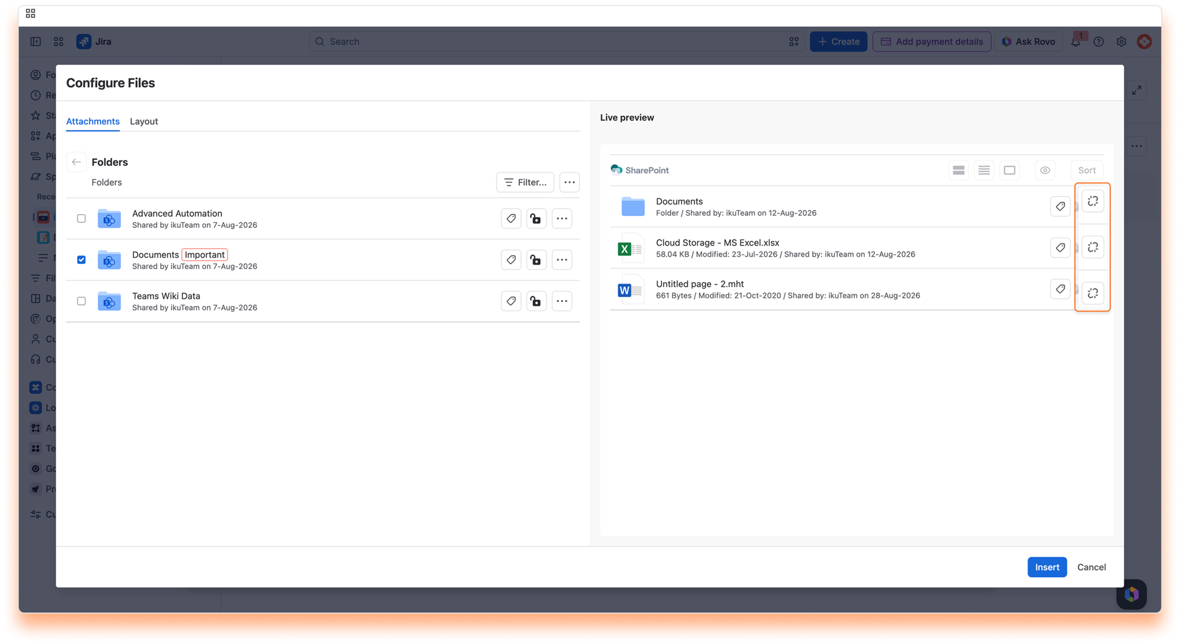Check the Advanced Automation folder checkbox
This screenshot has height=644, width=1180.
tap(81, 219)
